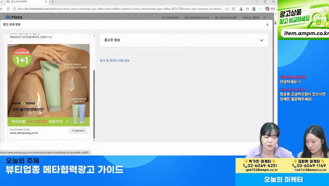This screenshot has width=329, height=186.
Task: Open 광고 라이브러리 in Meta header
Action: (170, 18)
